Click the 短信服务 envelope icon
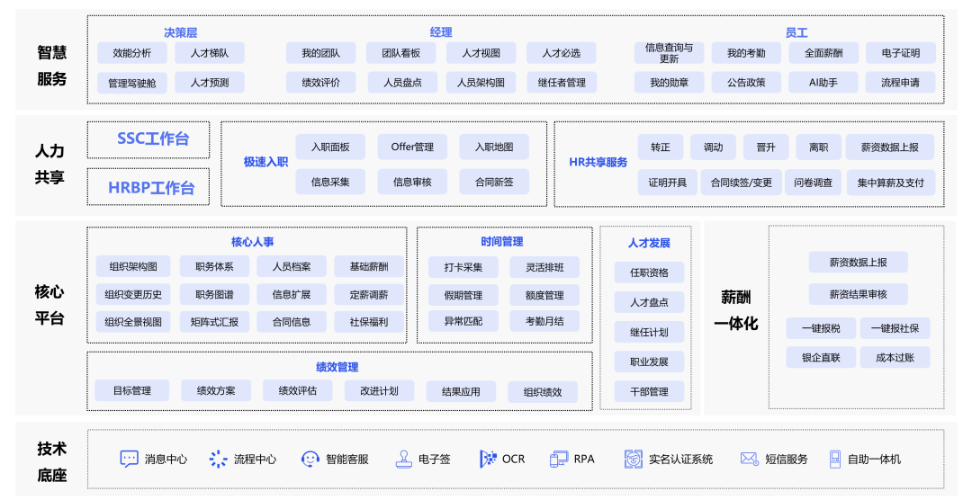The width and height of the screenshot is (972, 500). (749, 459)
